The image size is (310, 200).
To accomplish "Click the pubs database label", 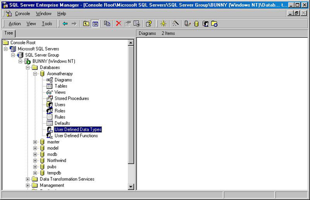I will pyautogui.click(x=51, y=167).
